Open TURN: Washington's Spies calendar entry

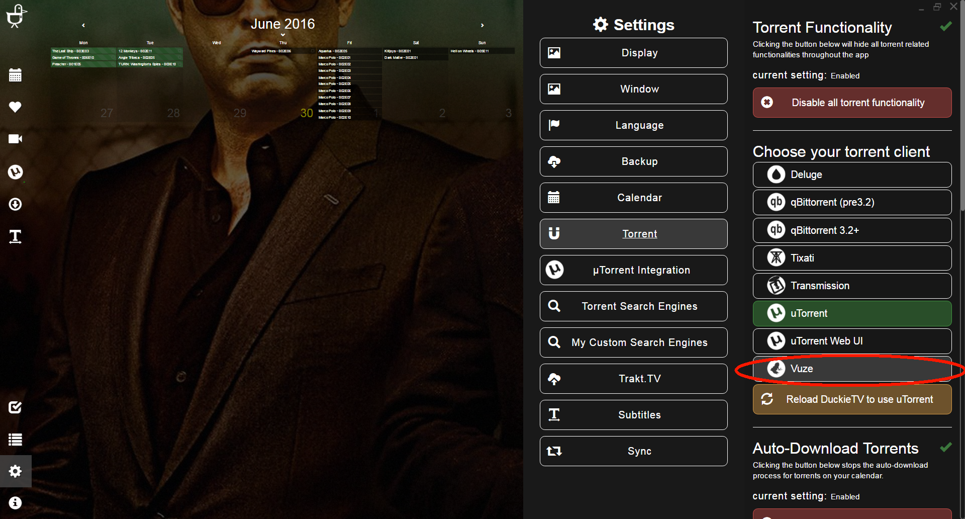(150, 64)
